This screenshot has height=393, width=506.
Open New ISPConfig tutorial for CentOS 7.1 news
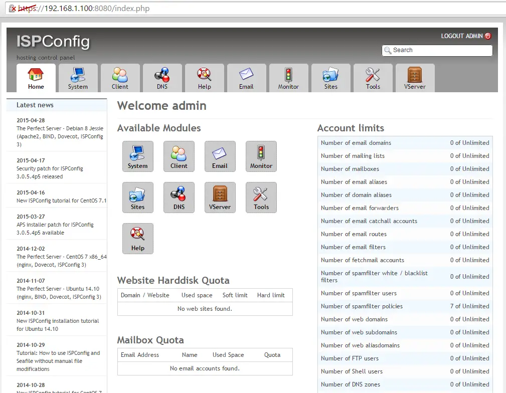coord(61,201)
